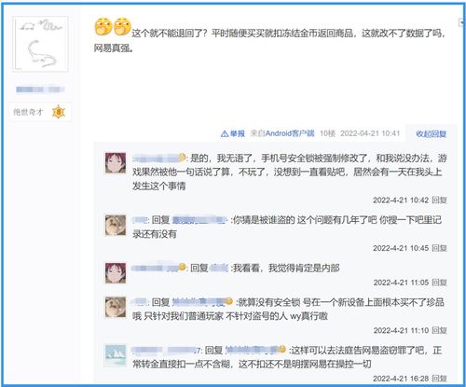The image size is (466, 387).
Task: Click the blurred username under poster avatar
Action: (40, 90)
